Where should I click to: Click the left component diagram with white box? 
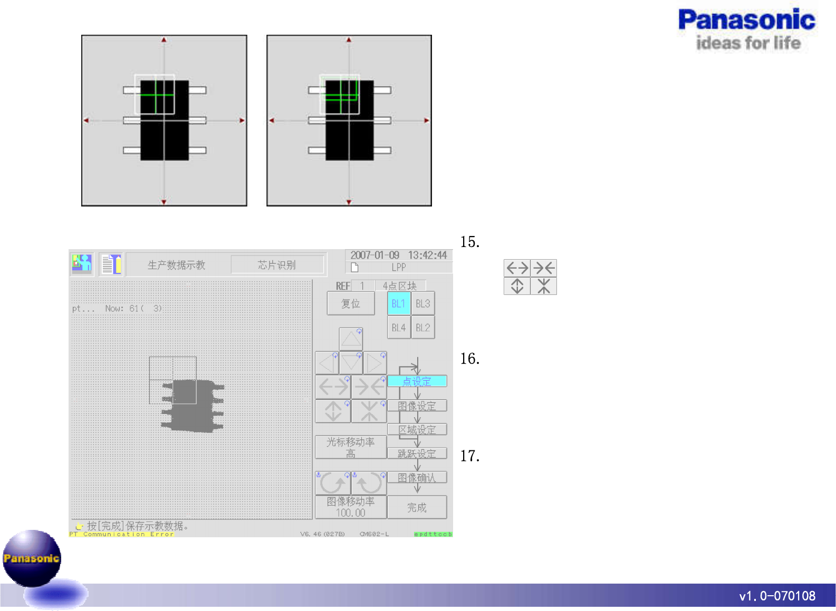point(164,121)
